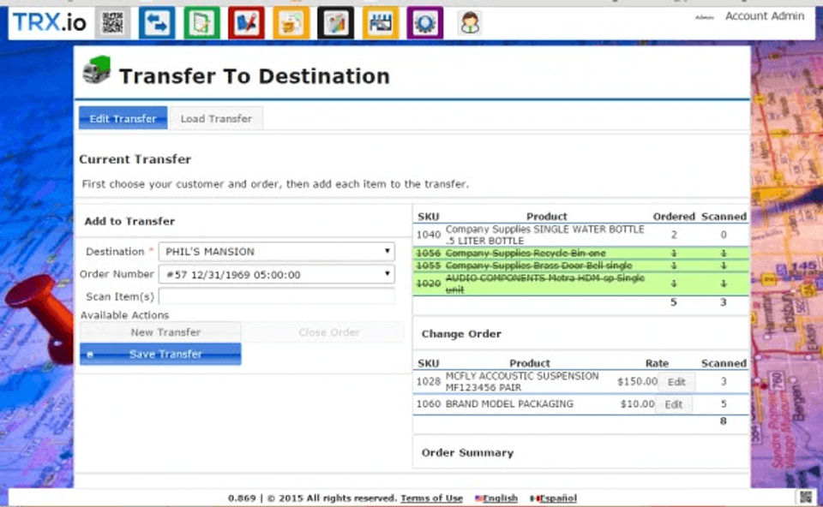Click the Save Transfer button
Screen dimensions: 823x507
click(160, 354)
